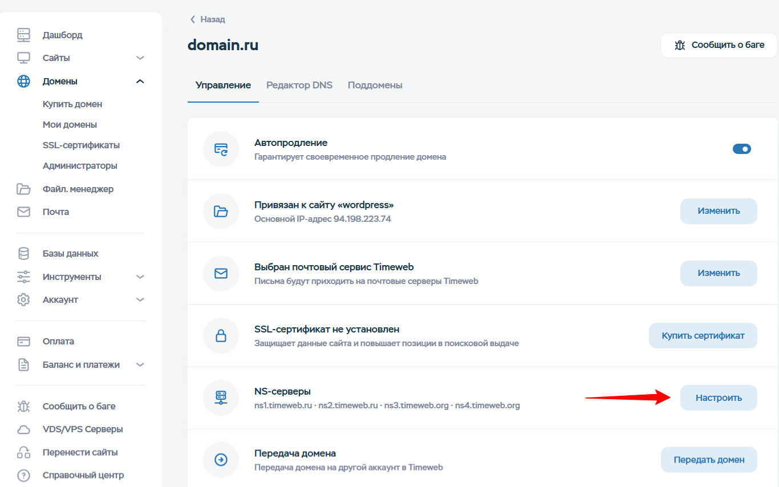Image resolution: width=779 pixels, height=487 pixels.
Task: Click the Инструменты sliders icon
Action: pyautogui.click(x=23, y=277)
